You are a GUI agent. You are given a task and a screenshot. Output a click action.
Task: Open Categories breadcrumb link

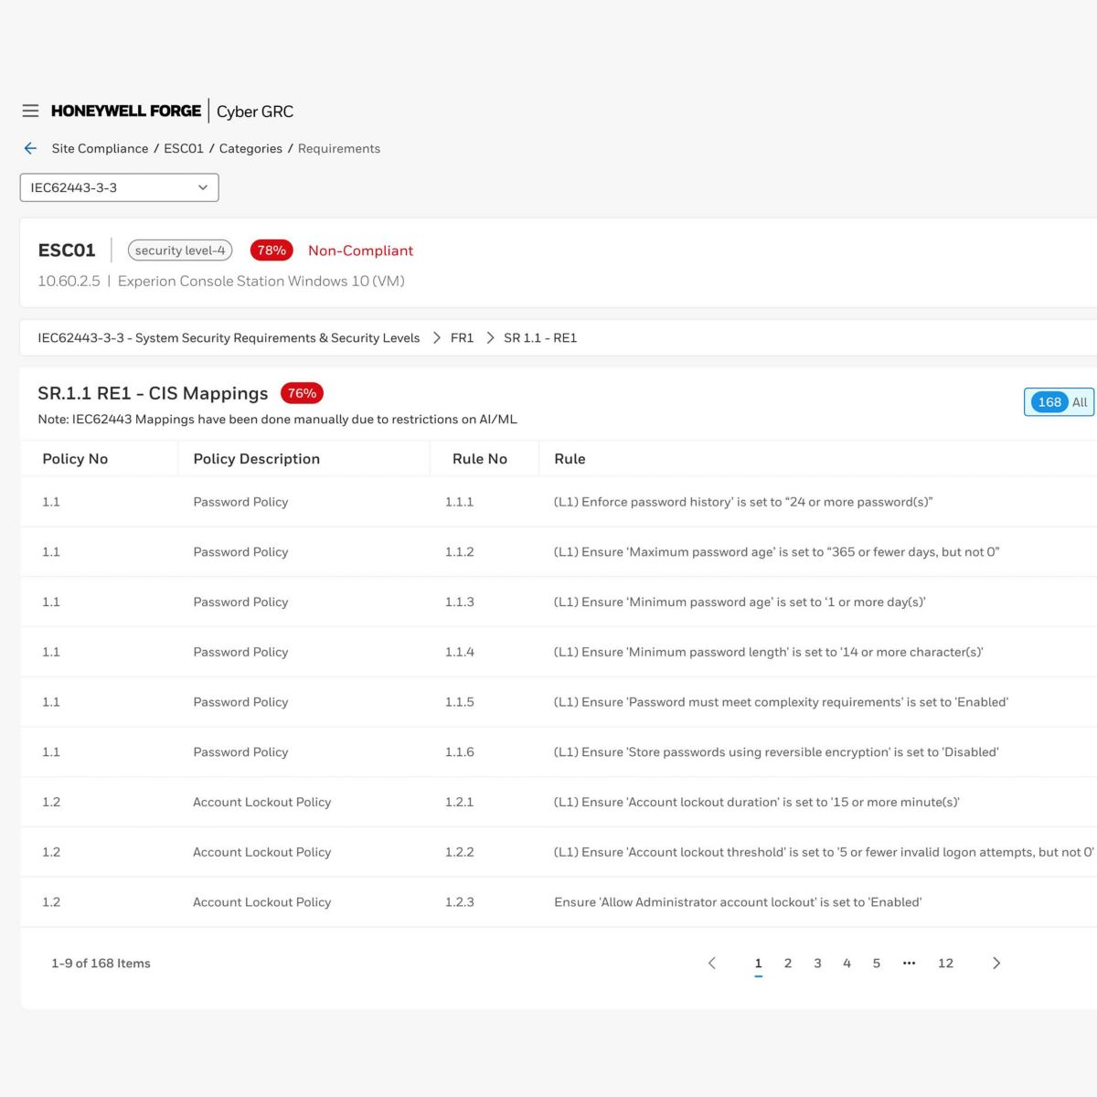[x=250, y=148]
